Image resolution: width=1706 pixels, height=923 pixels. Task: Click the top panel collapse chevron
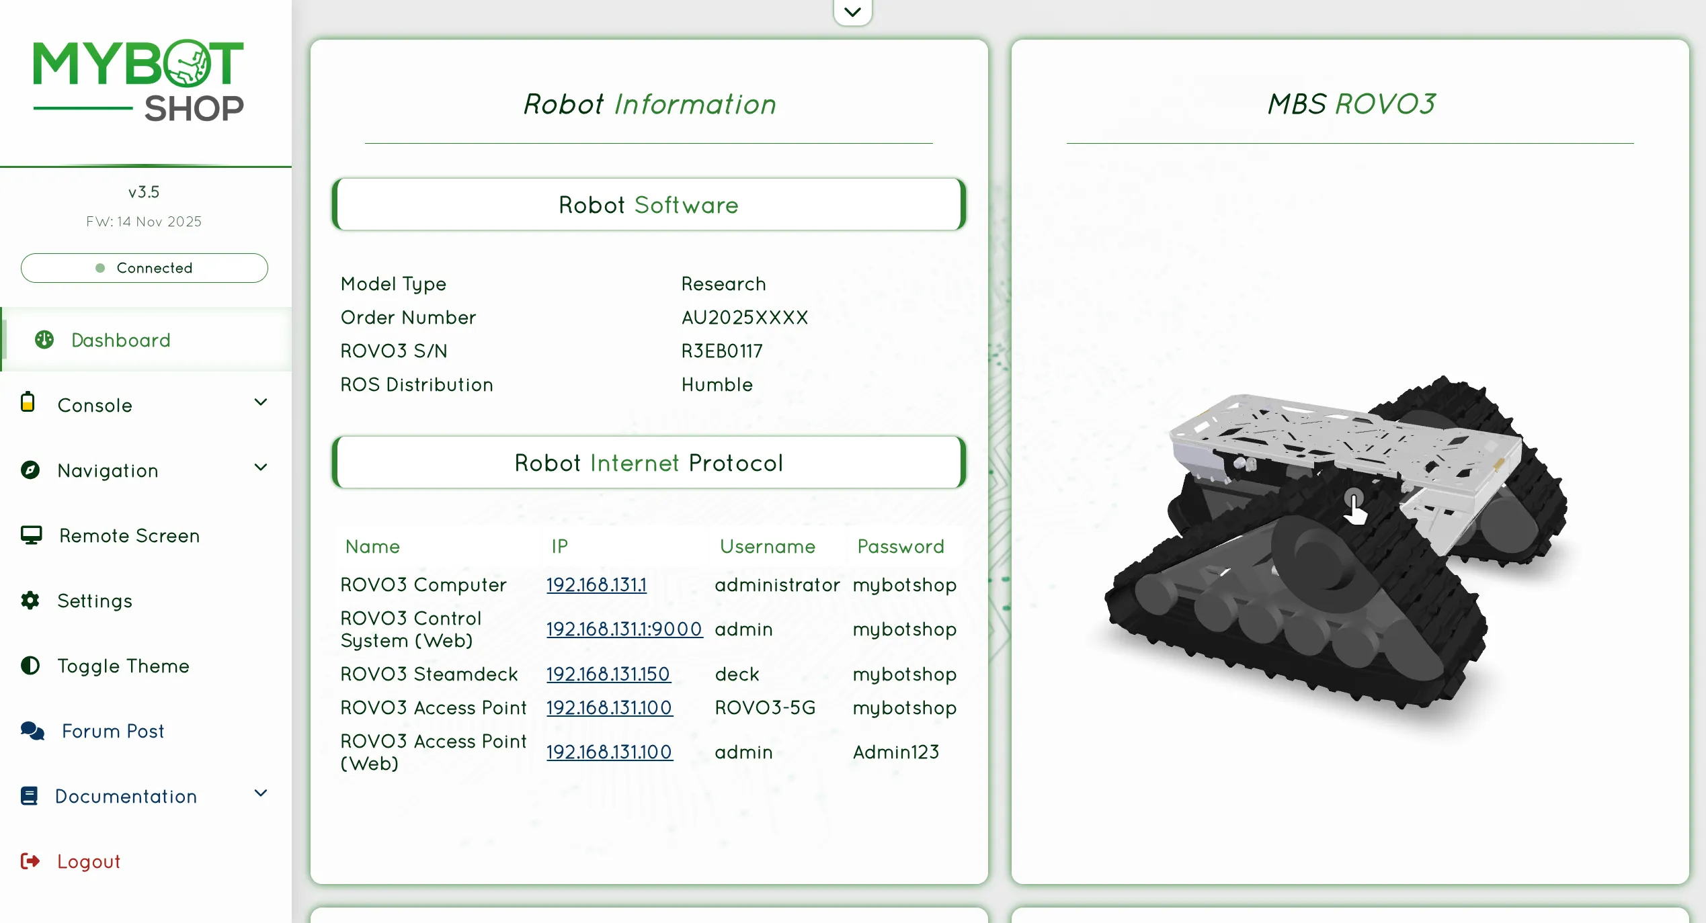852,11
